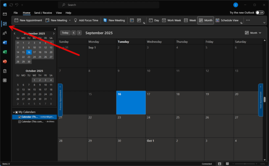Click the Undo icon in title bar
The image size is (269, 166).
click(17, 5)
